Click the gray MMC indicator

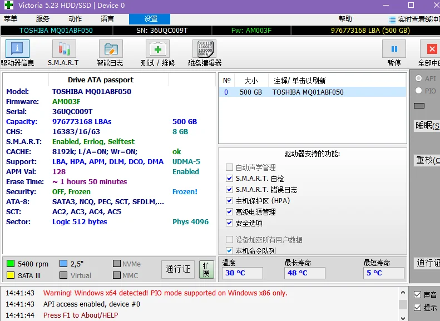[117, 275]
